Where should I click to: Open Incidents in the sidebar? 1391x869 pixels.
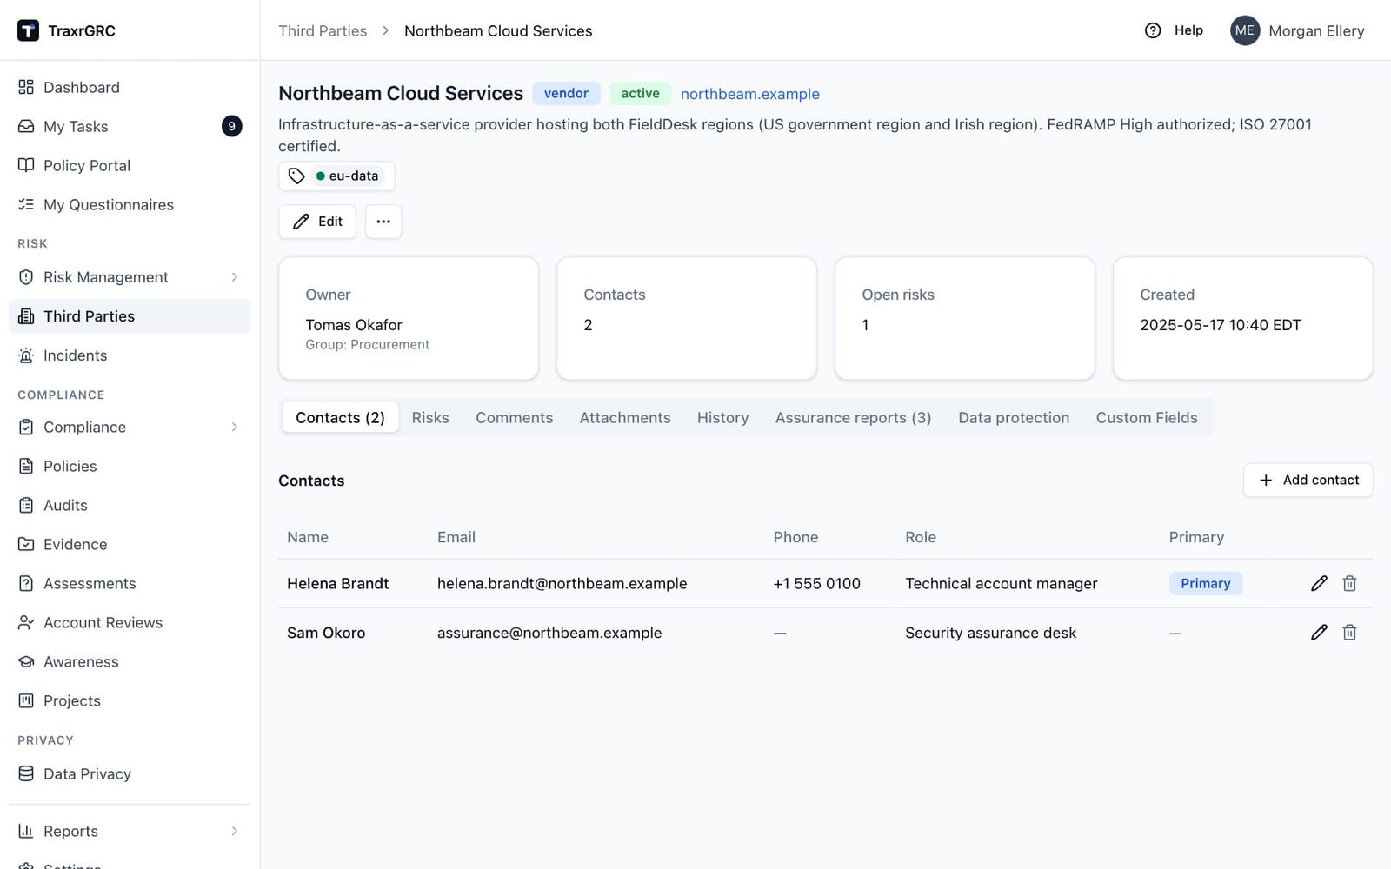[x=130, y=355]
